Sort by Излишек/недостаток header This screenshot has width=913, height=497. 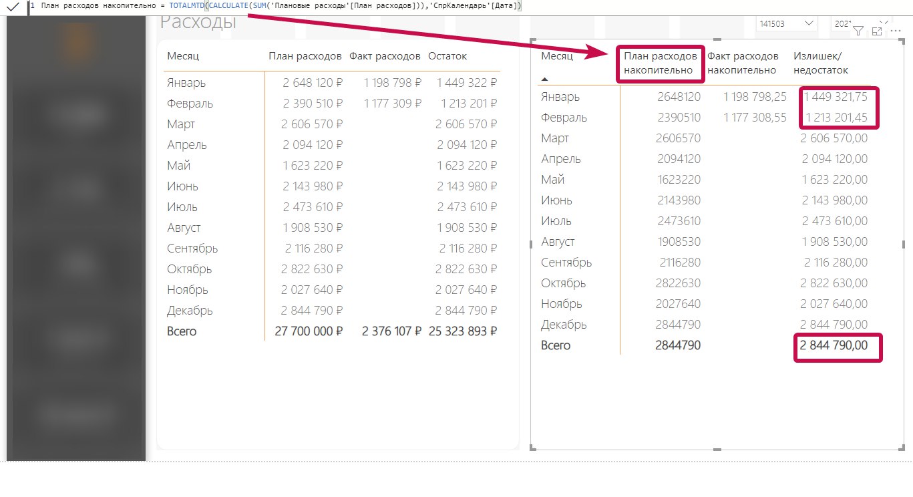821,63
